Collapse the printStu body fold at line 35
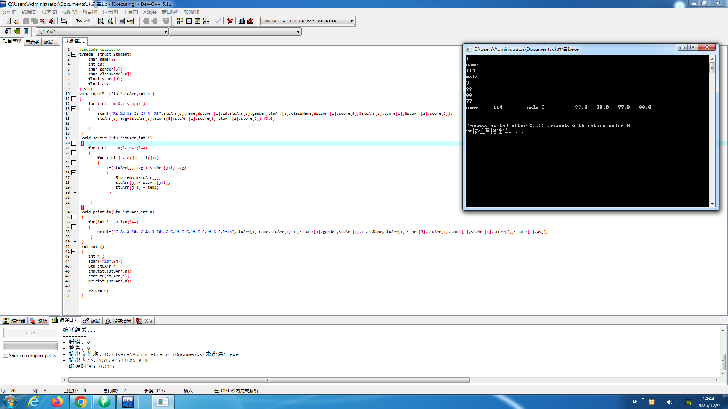The image size is (728, 409). tap(74, 217)
